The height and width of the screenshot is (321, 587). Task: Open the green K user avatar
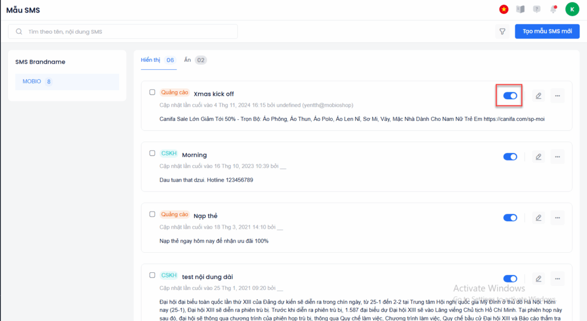coord(572,9)
